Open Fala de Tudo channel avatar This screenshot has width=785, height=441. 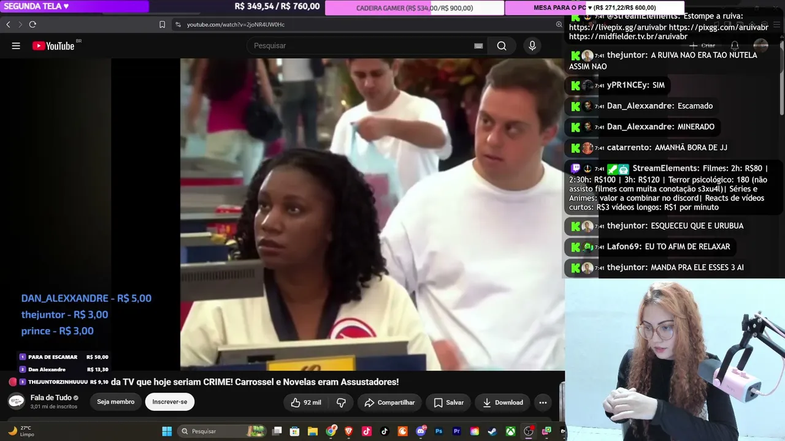16,402
